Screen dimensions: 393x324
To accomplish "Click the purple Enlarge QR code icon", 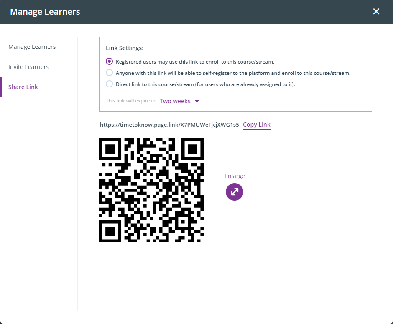I will click(x=235, y=192).
